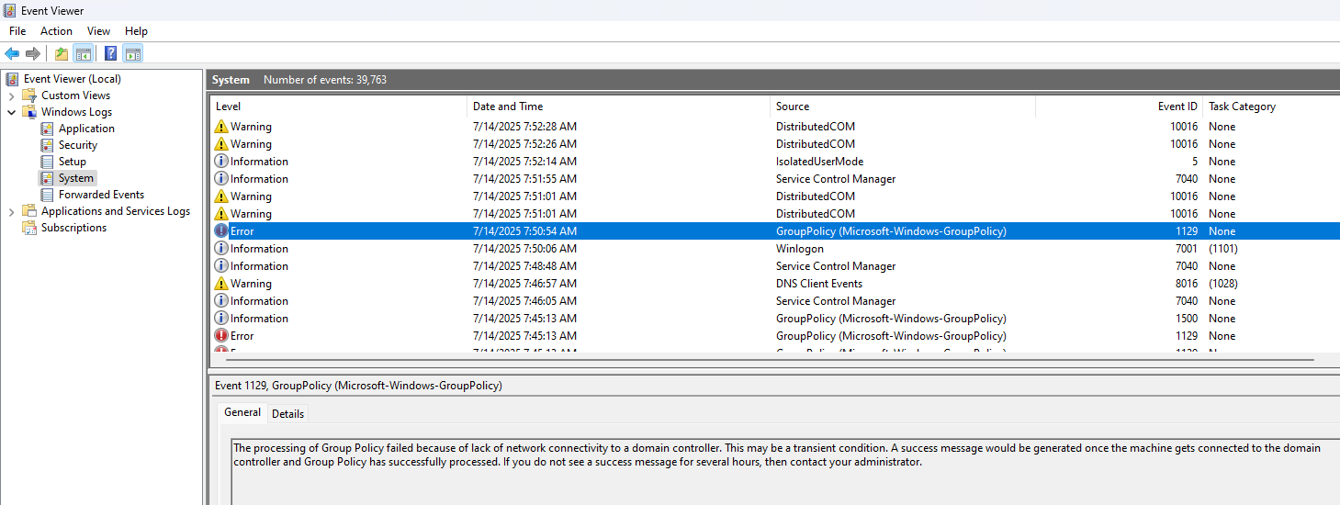Screen dimensions: 1340x505
Task: Select the IsolatedUserMode source cell
Action: click(819, 162)
